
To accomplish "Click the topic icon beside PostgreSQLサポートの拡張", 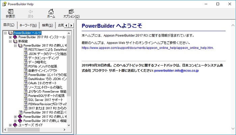I will [x=26, y=96].
